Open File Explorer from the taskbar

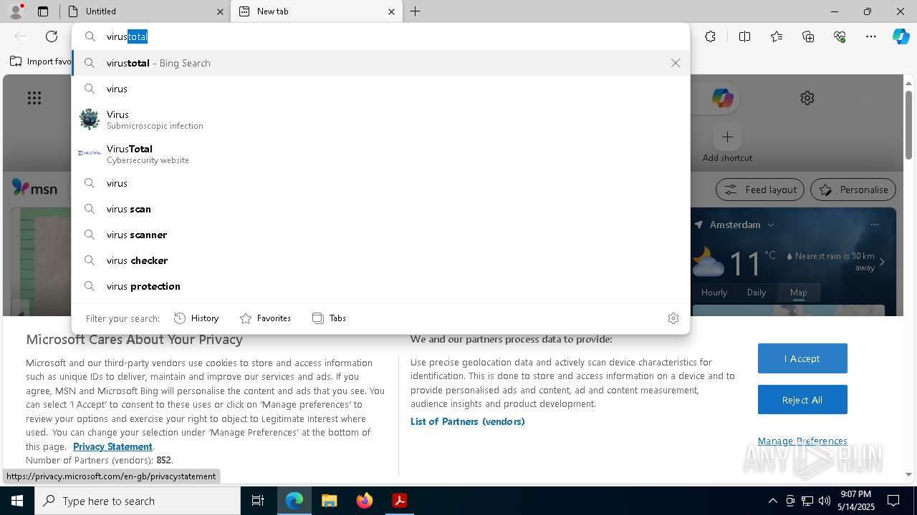tap(329, 501)
